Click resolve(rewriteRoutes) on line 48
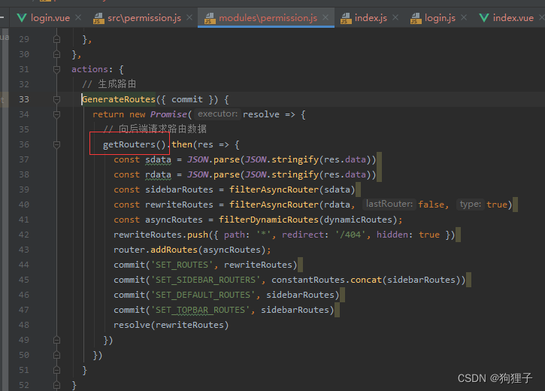Viewport: 545px width, 391px height. click(171, 325)
